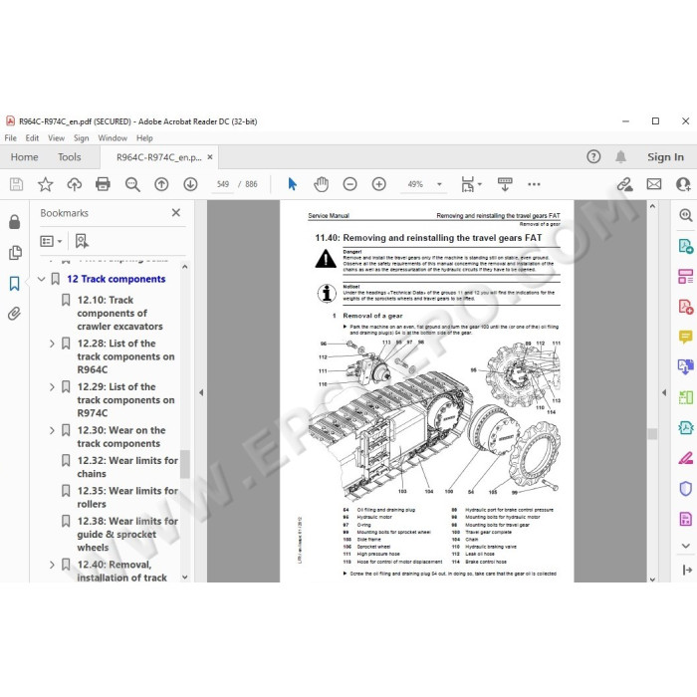Open zoom level 49% dropdown
Screen dimensions: 697x697
click(440, 184)
